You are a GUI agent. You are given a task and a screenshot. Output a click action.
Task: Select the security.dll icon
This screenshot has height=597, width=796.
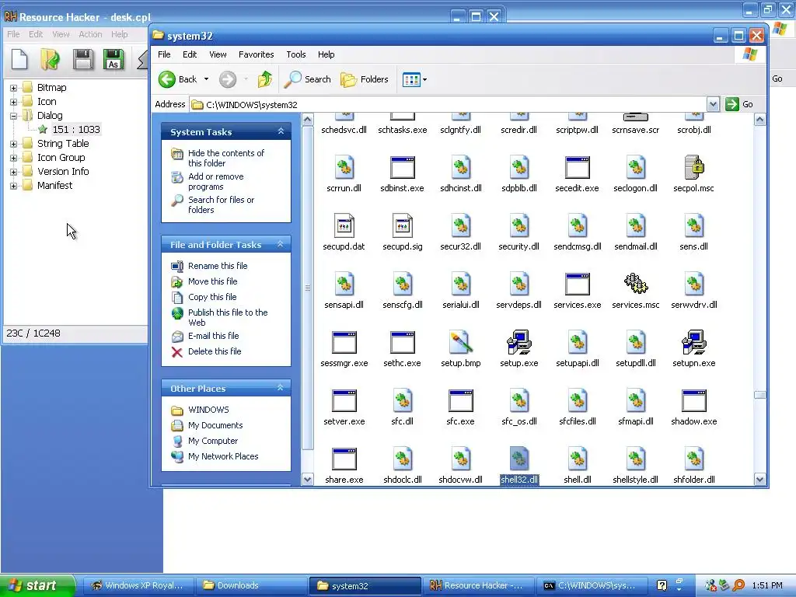(x=518, y=225)
